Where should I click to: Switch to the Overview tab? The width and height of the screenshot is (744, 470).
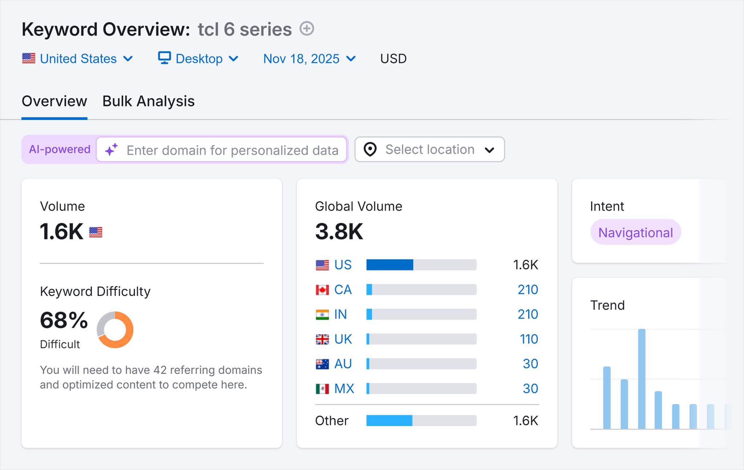(x=54, y=101)
